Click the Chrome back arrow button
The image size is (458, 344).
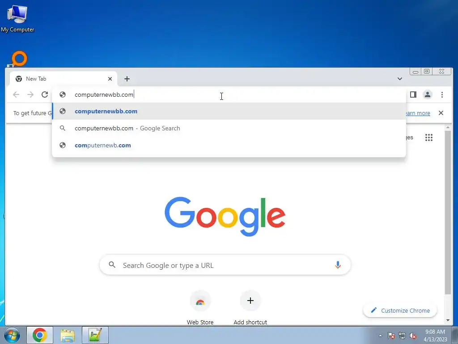click(x=16, y=95)
